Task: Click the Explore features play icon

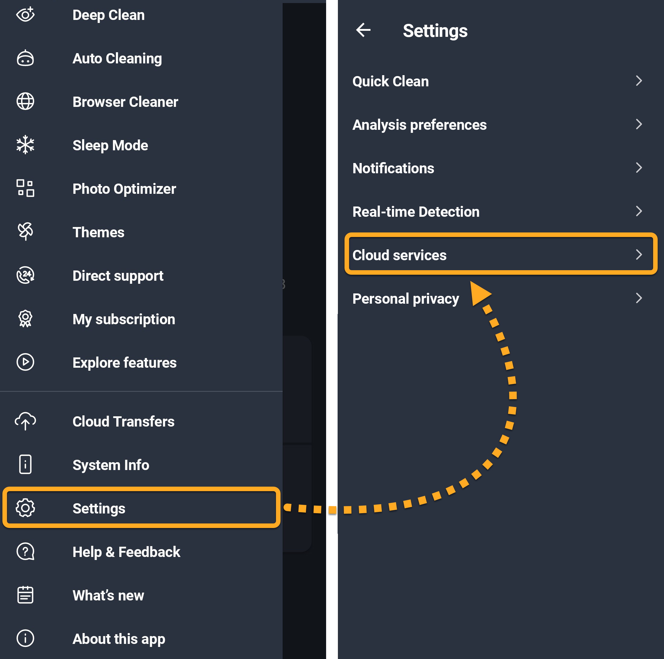Action: (25, 362)
